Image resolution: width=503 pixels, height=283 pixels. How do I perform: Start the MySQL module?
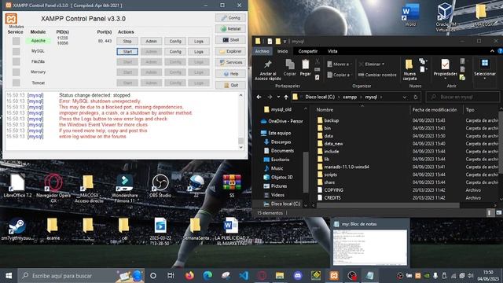pyautogui.click(x=127, y=51)
